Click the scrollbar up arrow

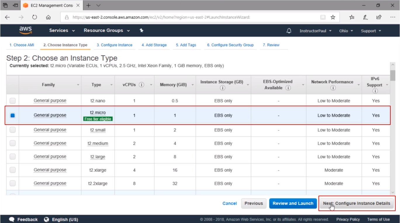[393, 65]
